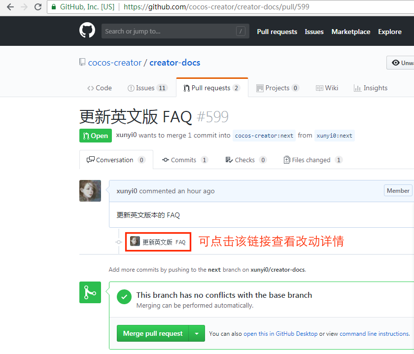View the Commits tab of the pull request

click(185, 160)
